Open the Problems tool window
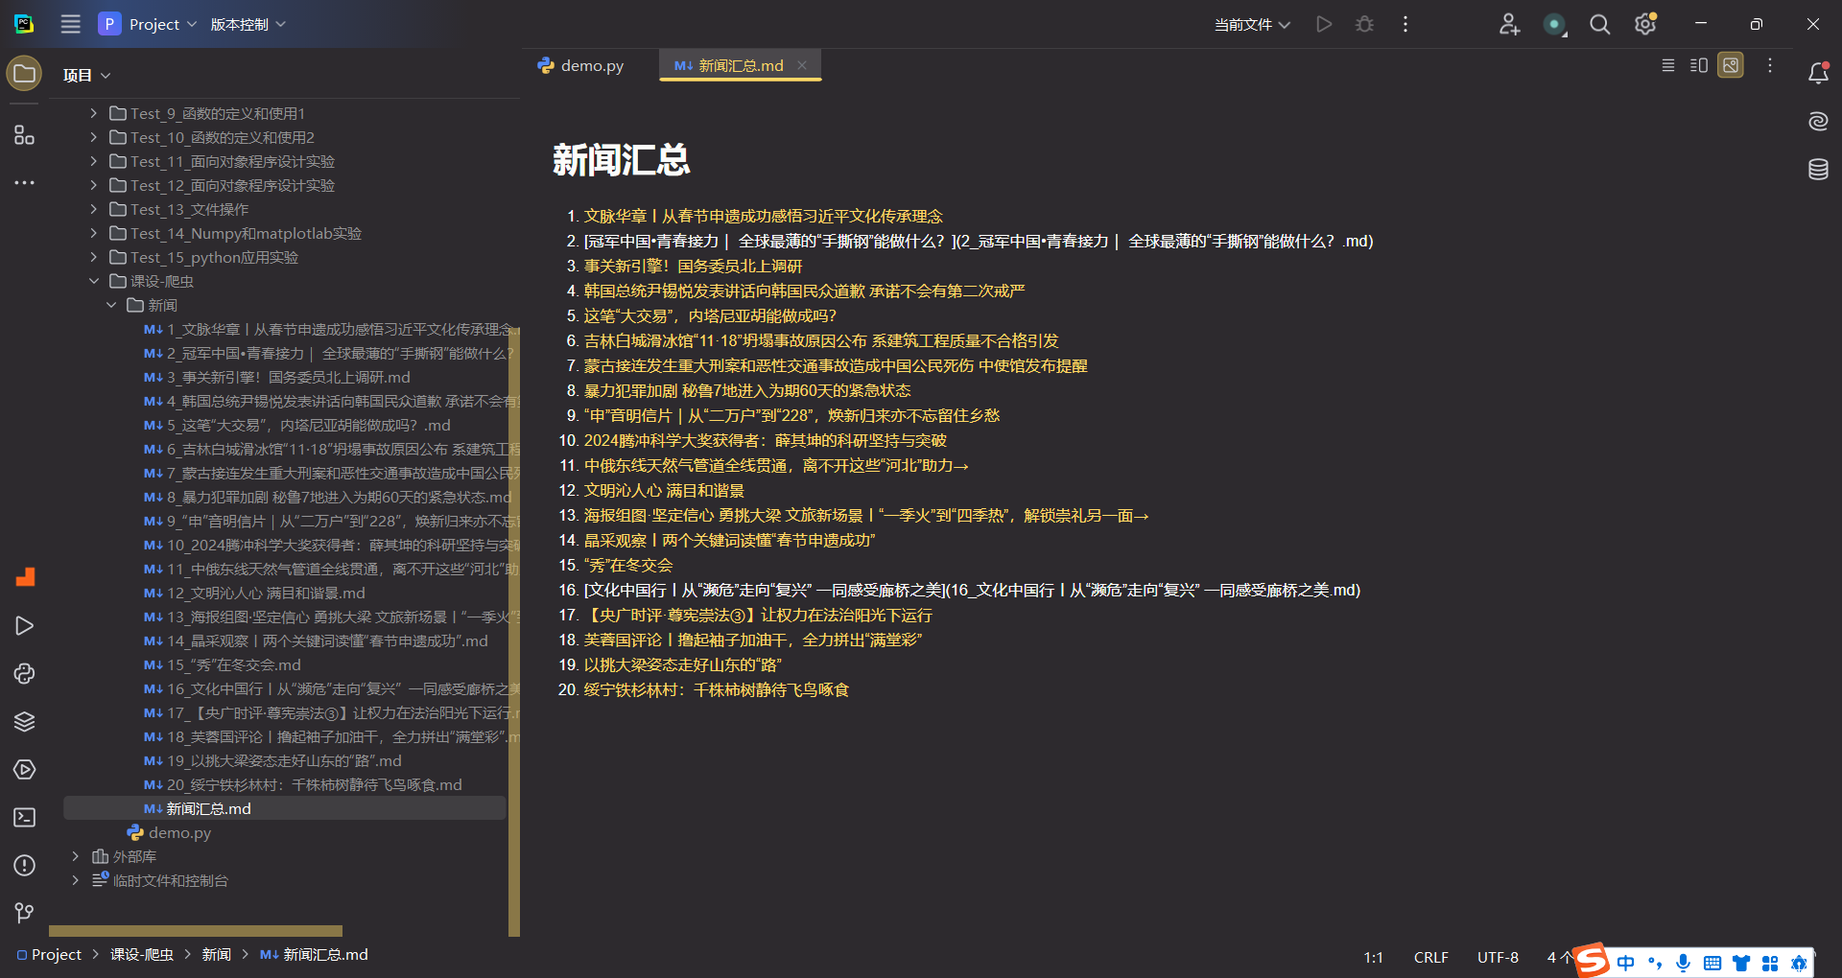1842x978 pixels. [25, 866]
